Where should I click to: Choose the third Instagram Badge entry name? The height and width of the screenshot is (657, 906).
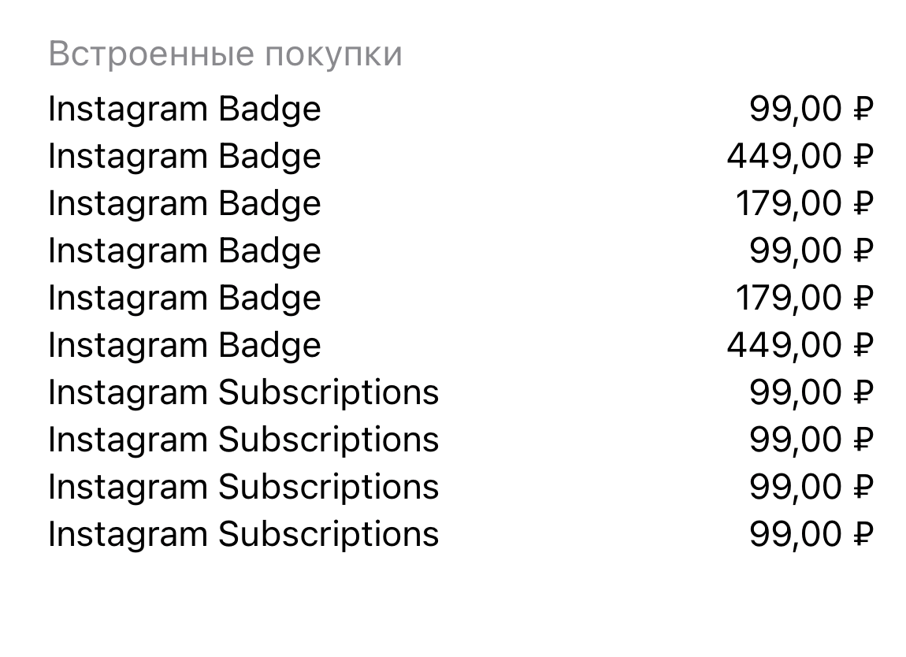coord(184,204)
